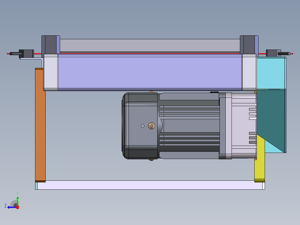The image size is (300, 225).
Task: Select the thin red rod line
Action: (x=150, y=53)
